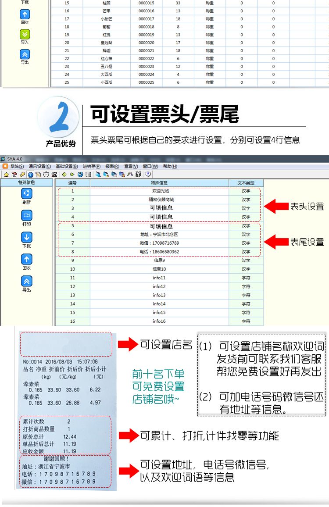
Task: Click the yellow star icon in toolbar
Action: click(x=6, y=175)
